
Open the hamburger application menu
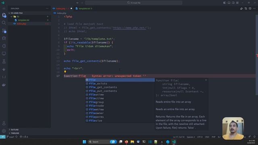[x=4, y=8]
